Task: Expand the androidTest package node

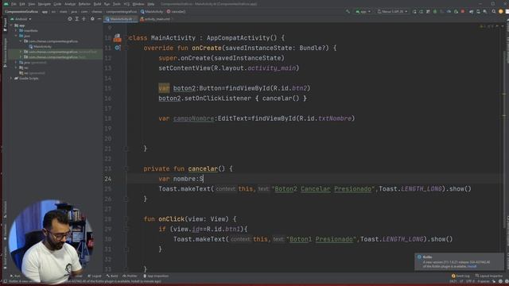Action: tap(21, 52)
